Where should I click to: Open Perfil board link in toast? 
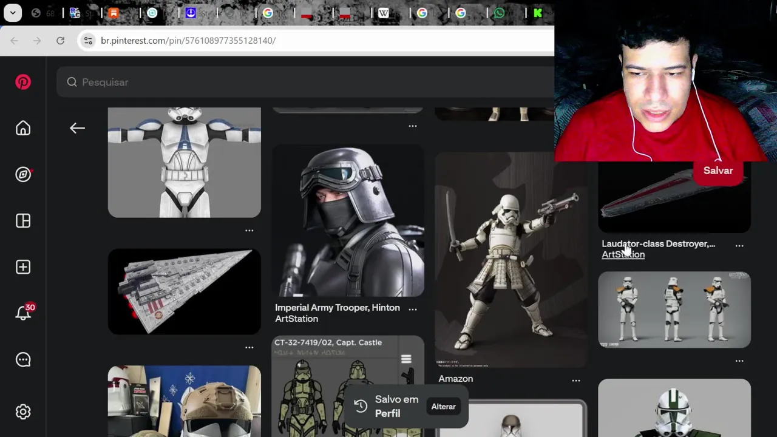(387, 414)
